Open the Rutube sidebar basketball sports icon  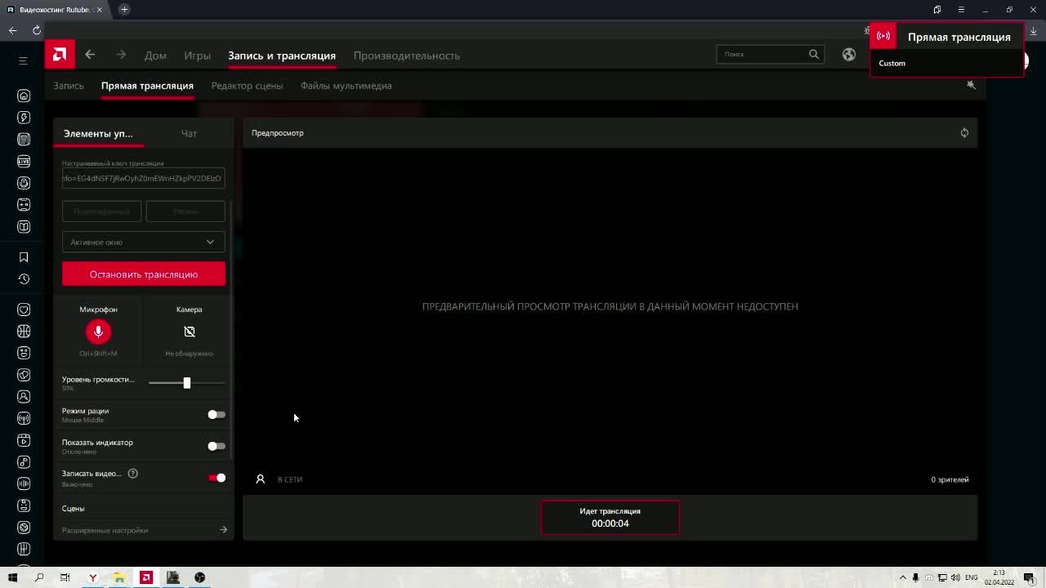[x=24, y=331]
